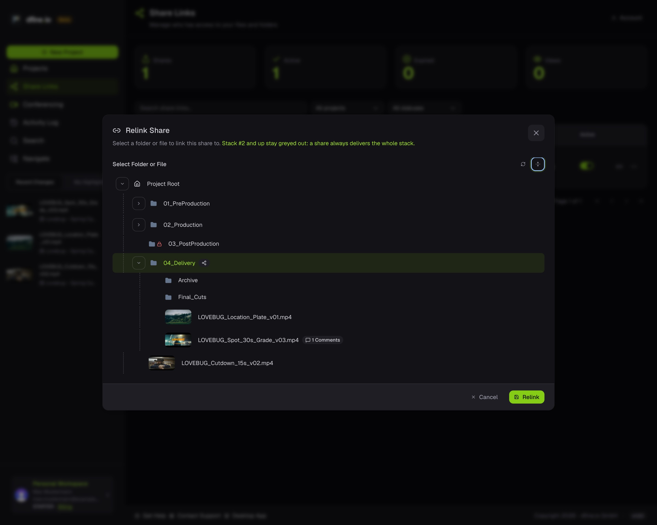
Task: Select the Final_Cuts folder
Action: 192,297
